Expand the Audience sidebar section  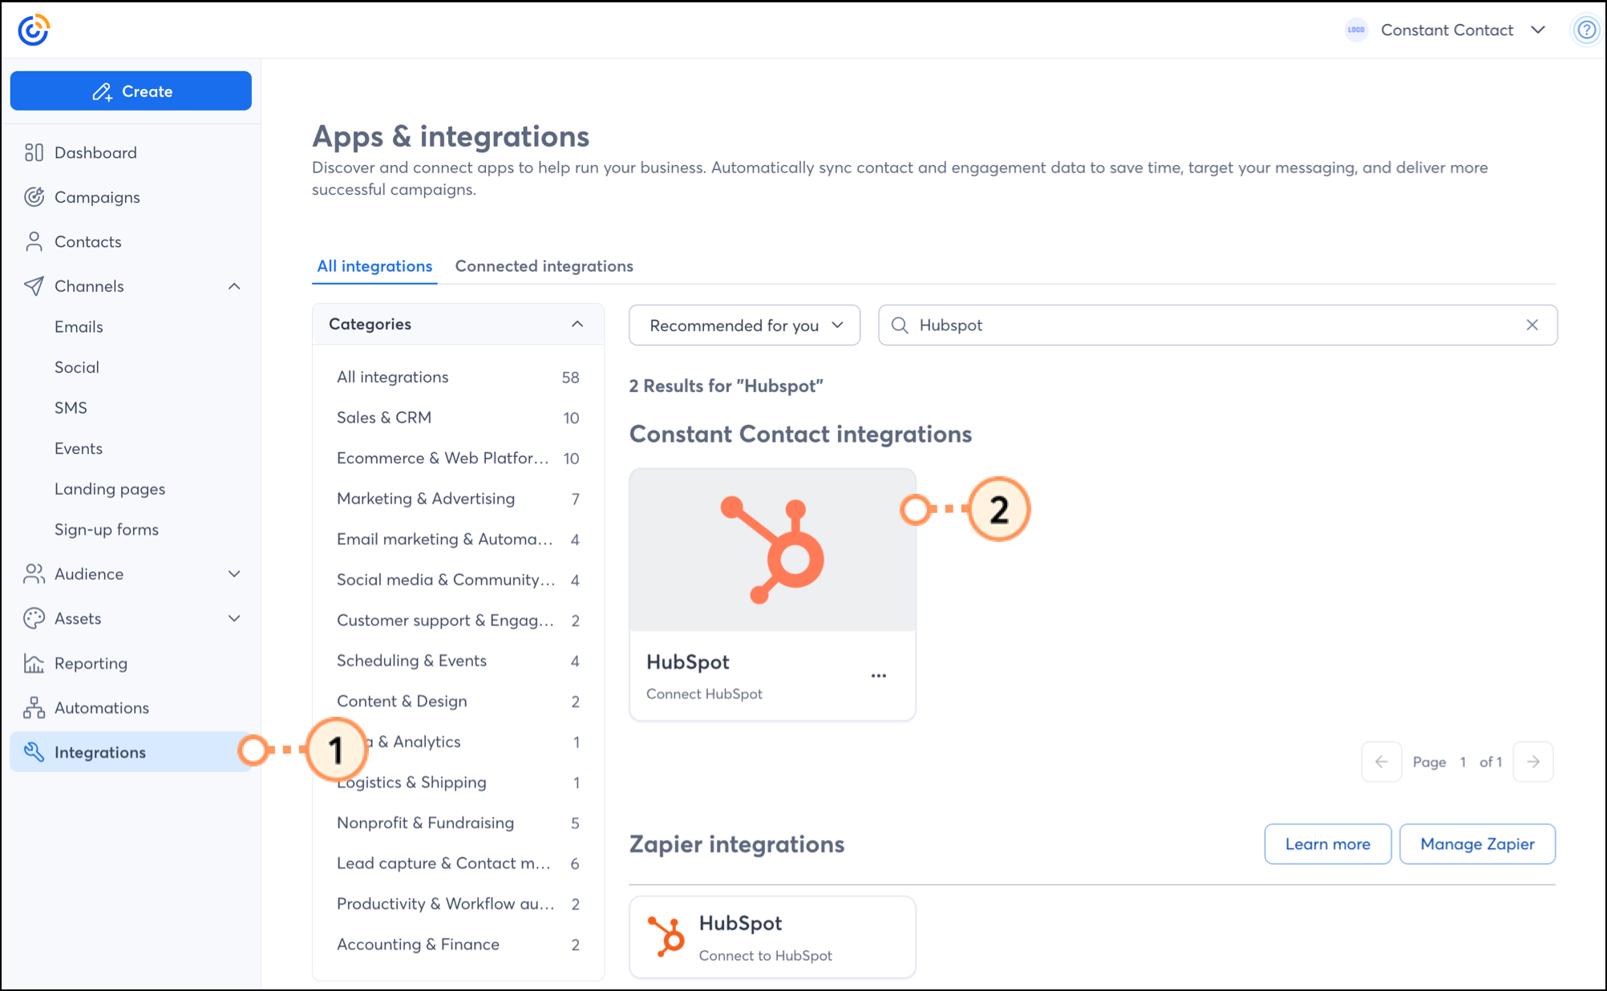[x=234, y=574]
